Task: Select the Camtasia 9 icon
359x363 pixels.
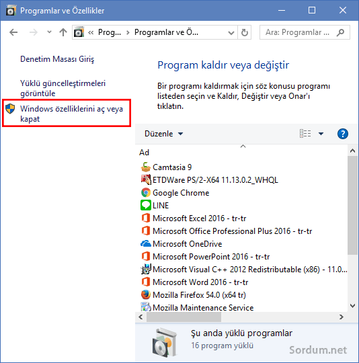Action: coord(146,167)
